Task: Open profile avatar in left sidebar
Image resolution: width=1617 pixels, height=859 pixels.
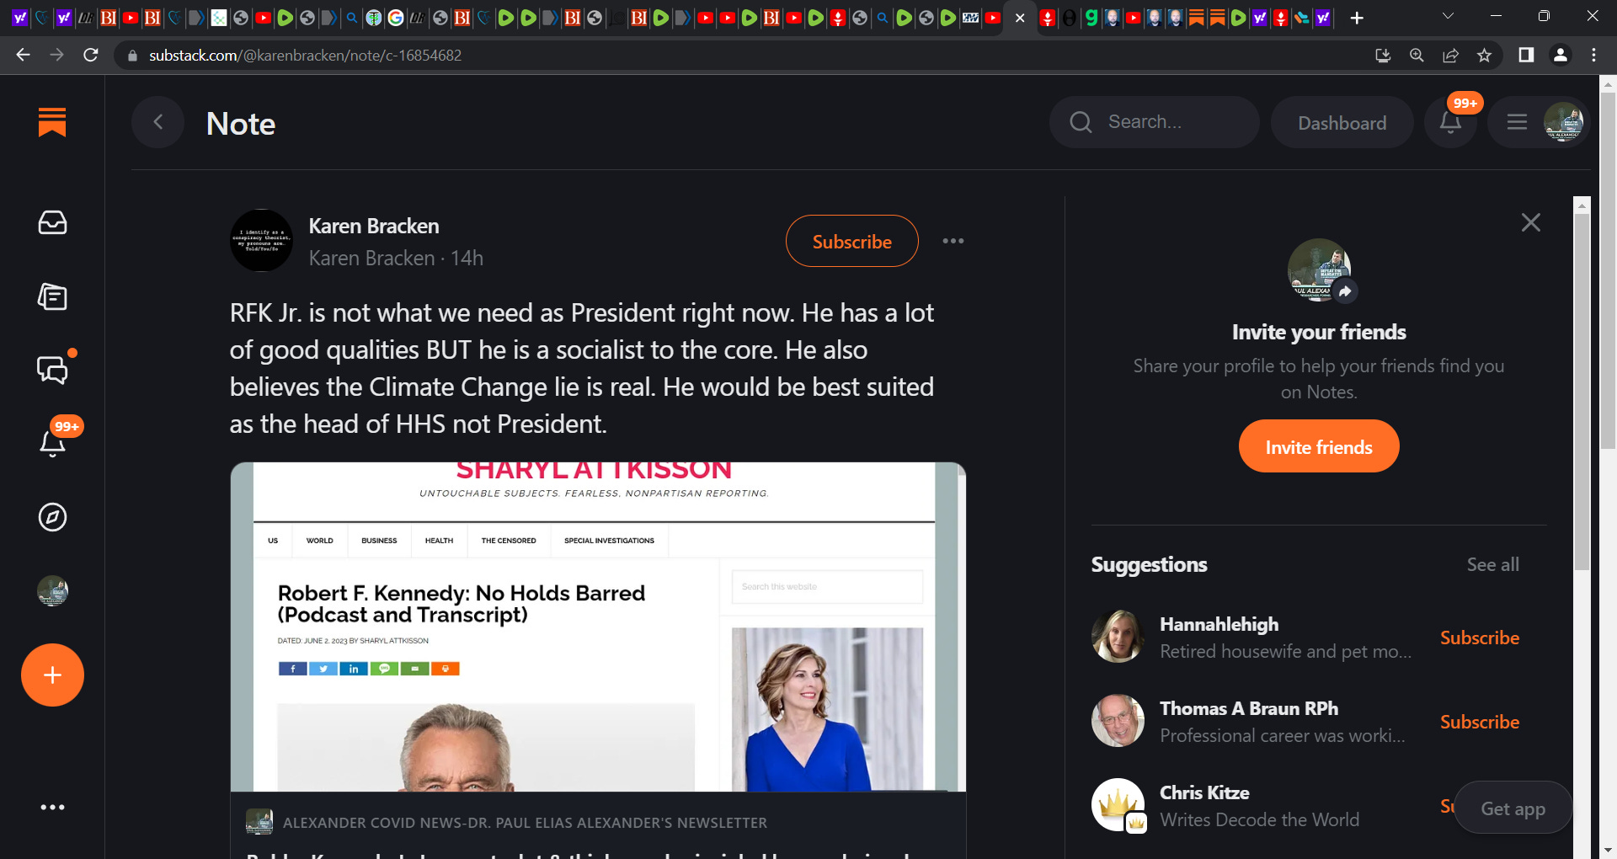Action: 52,591
